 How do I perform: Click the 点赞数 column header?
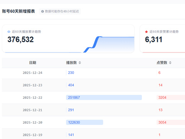pyautogui.click(x=162, y=63)
